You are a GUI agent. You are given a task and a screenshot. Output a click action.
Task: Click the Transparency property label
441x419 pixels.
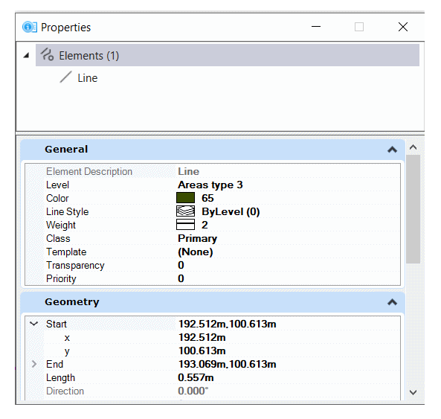[x=75, y=266]
